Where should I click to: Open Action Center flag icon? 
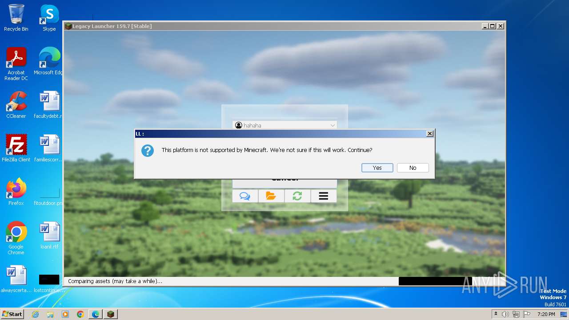coord(526,314)
